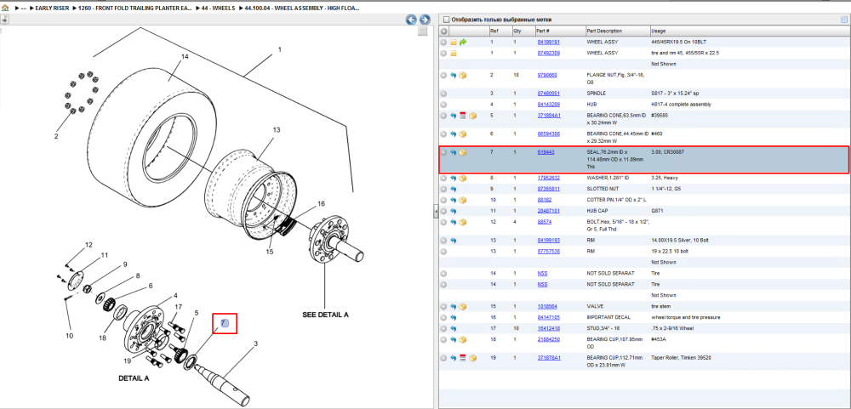The height and width of the screenshot is (409, 851).
Task: Open the '---' breadcrumb level
Action: pos(23,9)
